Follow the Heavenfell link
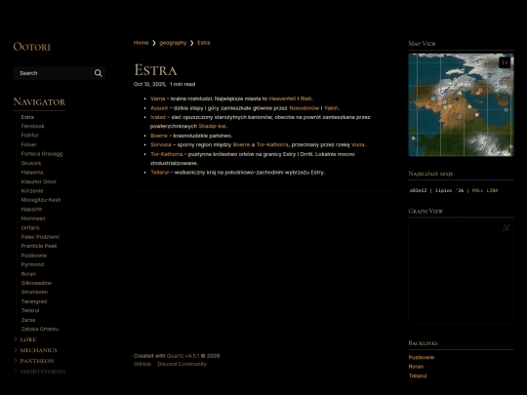 pyautogui.click(x=282, y=99)
